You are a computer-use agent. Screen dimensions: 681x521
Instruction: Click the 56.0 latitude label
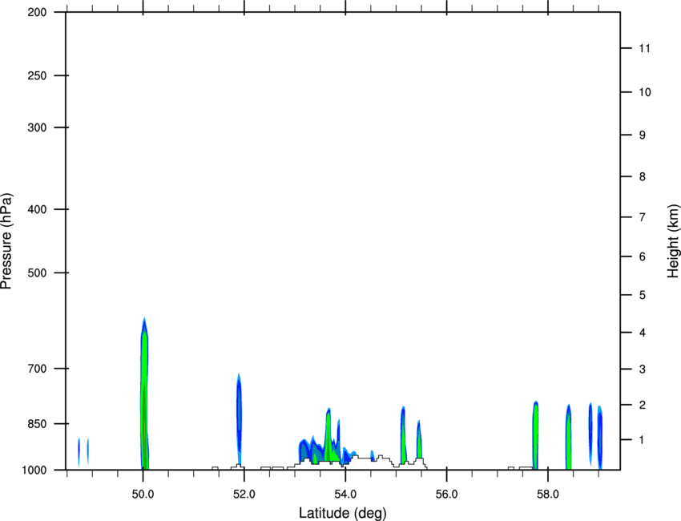(447, 495)
